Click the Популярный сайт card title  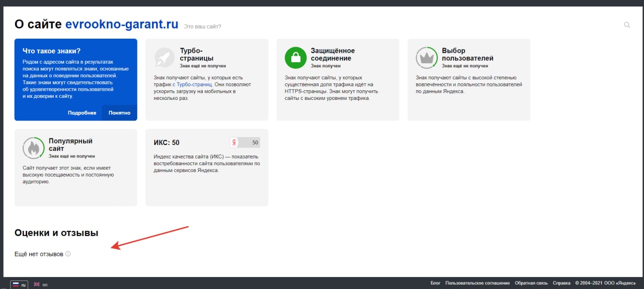click(70, 144)
